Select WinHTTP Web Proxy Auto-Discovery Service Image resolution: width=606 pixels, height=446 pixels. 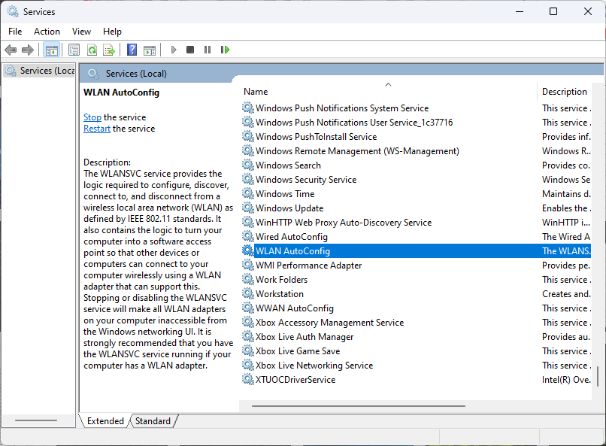pos(343,223)
